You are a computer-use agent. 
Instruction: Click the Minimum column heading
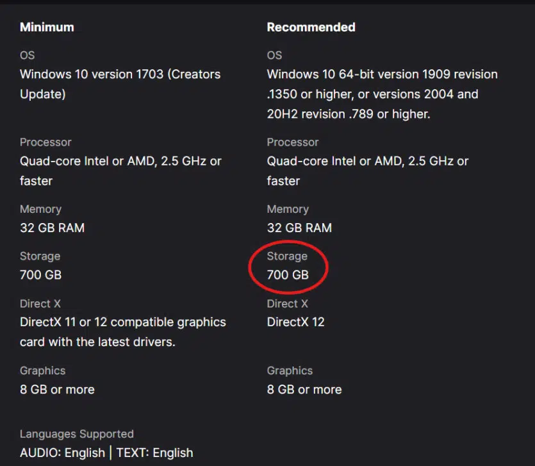47,27
